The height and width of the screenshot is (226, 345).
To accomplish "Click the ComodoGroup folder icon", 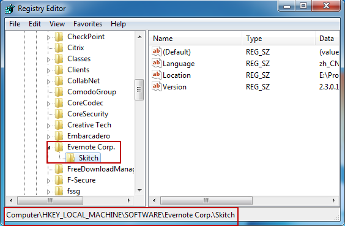I will [59, 92].
